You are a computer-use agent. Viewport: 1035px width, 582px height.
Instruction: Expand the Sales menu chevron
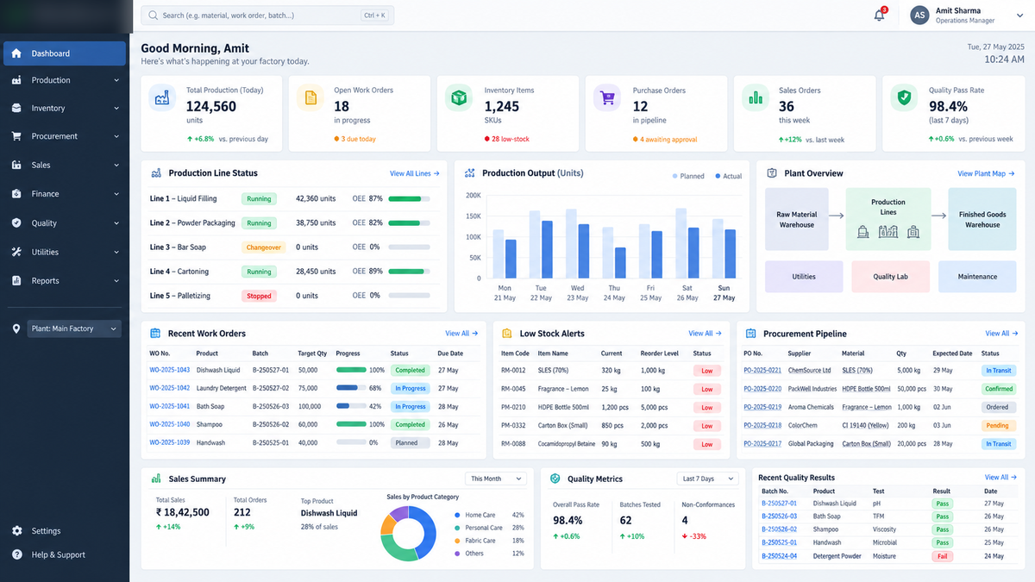point(116,165)
